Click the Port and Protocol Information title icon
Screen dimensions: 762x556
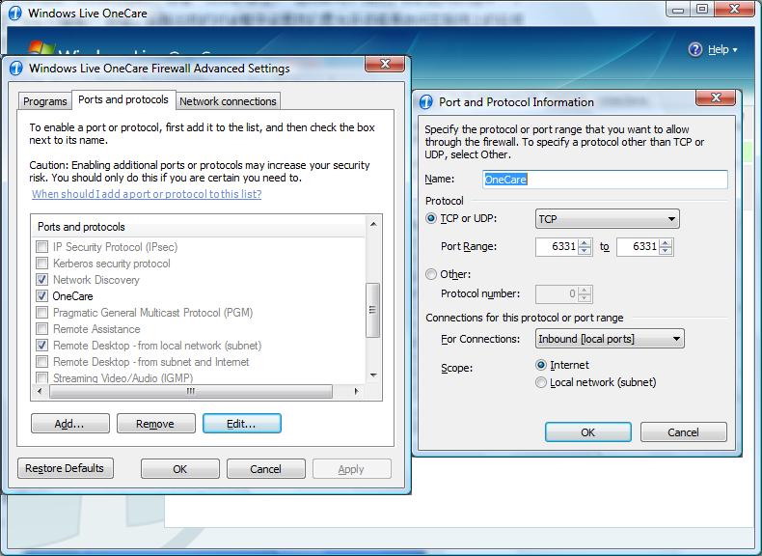point(425,102)
